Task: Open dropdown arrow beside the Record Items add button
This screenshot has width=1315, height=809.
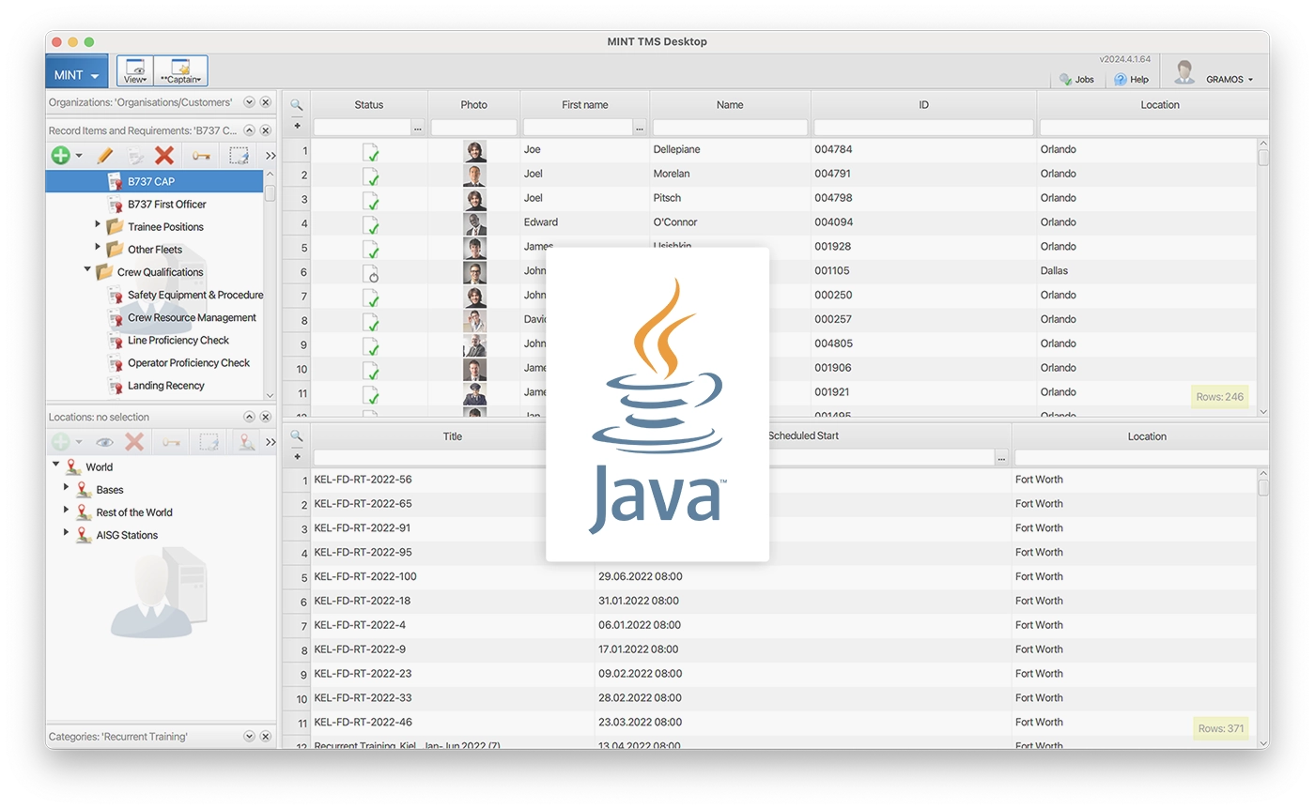Action: (x=79, y=156)
